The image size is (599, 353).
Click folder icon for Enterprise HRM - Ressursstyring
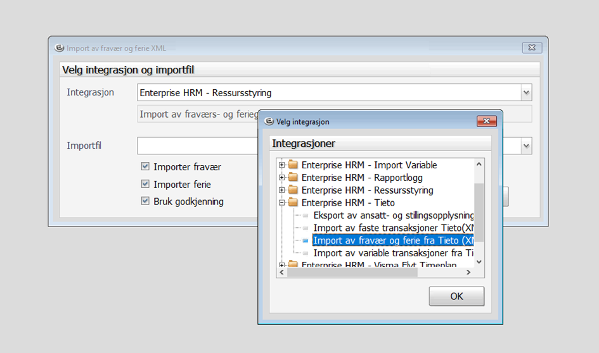coord(293,190)
